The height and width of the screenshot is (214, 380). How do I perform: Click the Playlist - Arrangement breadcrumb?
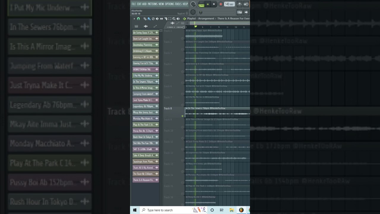(201, 18)
